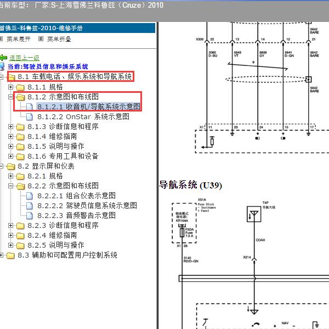The width and height of the screenshot is (329, 329).
Task: Click folder icon beside 8.2.1 规格
Action: tap(20, 176)
